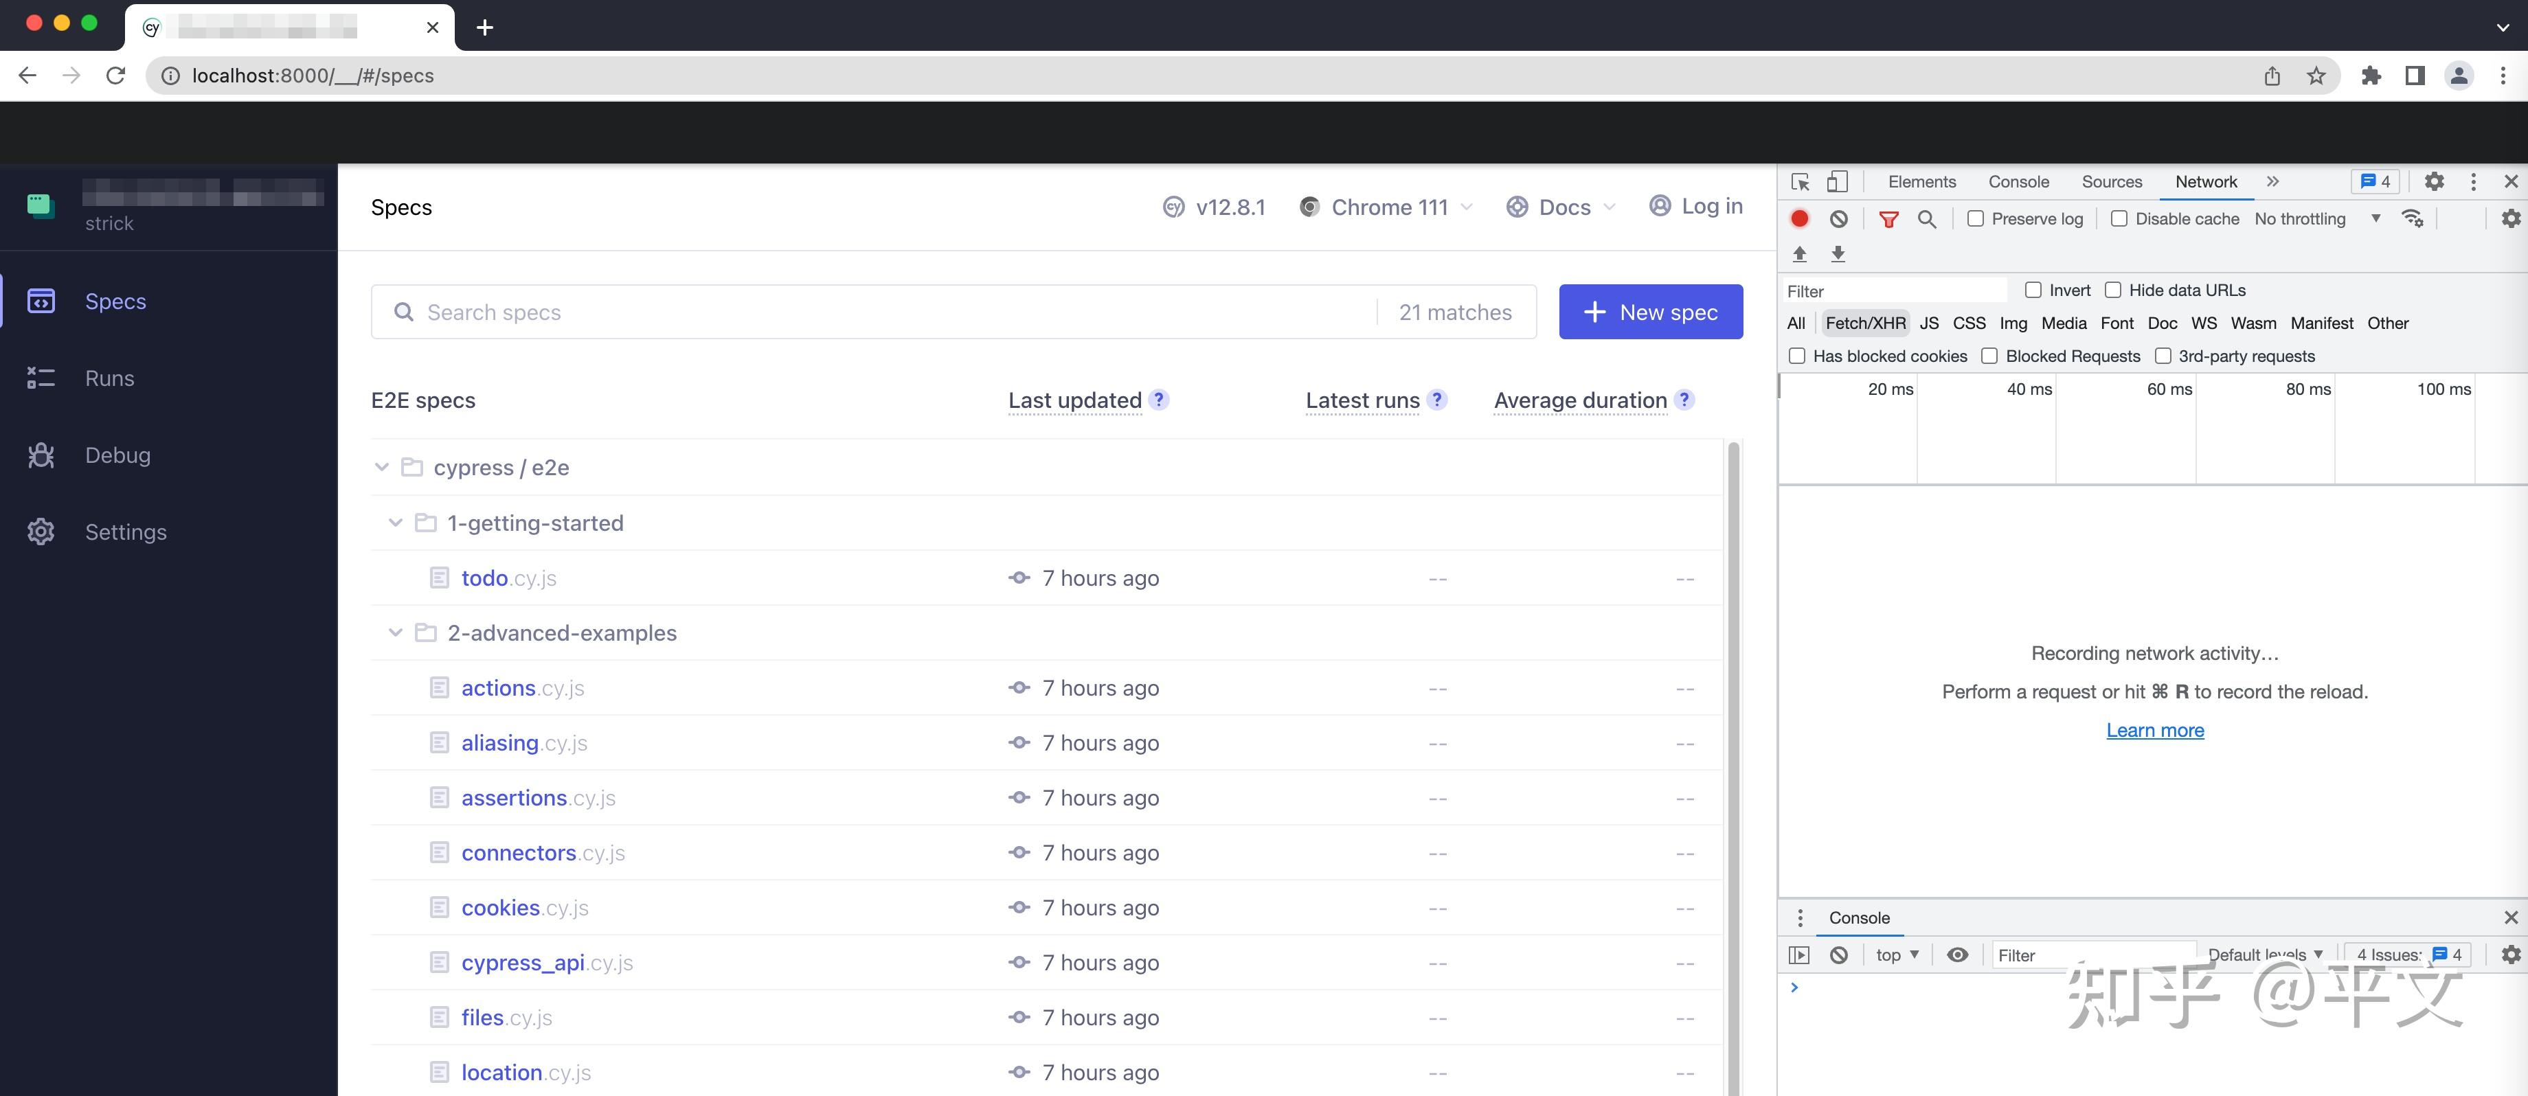This screenshot has width=2528, height=1096.
Task: Toggle the device toolbar icon in DevTools
Action: 1837,181
